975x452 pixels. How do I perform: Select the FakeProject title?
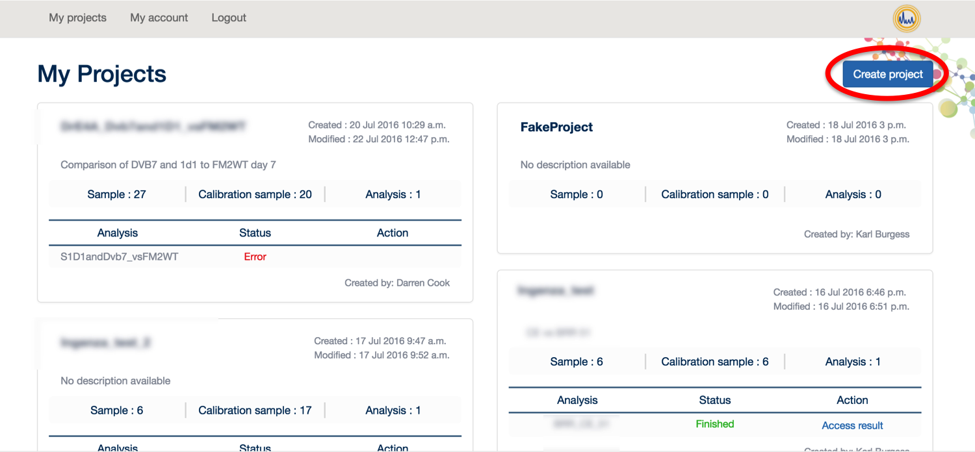556,127
